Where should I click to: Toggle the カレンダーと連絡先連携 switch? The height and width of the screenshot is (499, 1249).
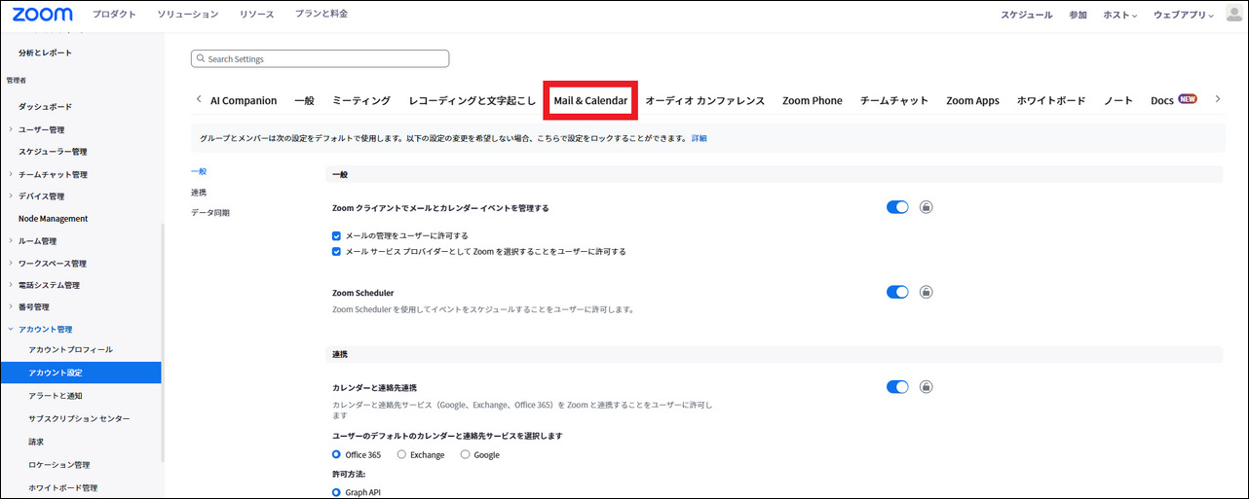pos(897,387)
